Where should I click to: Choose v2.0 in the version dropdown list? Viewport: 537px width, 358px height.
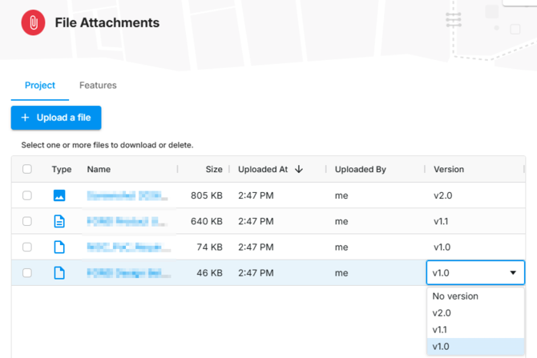tap(475, 313)
